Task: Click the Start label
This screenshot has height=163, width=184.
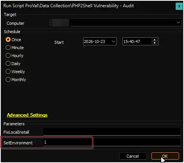Action: (x=59, y=42)
